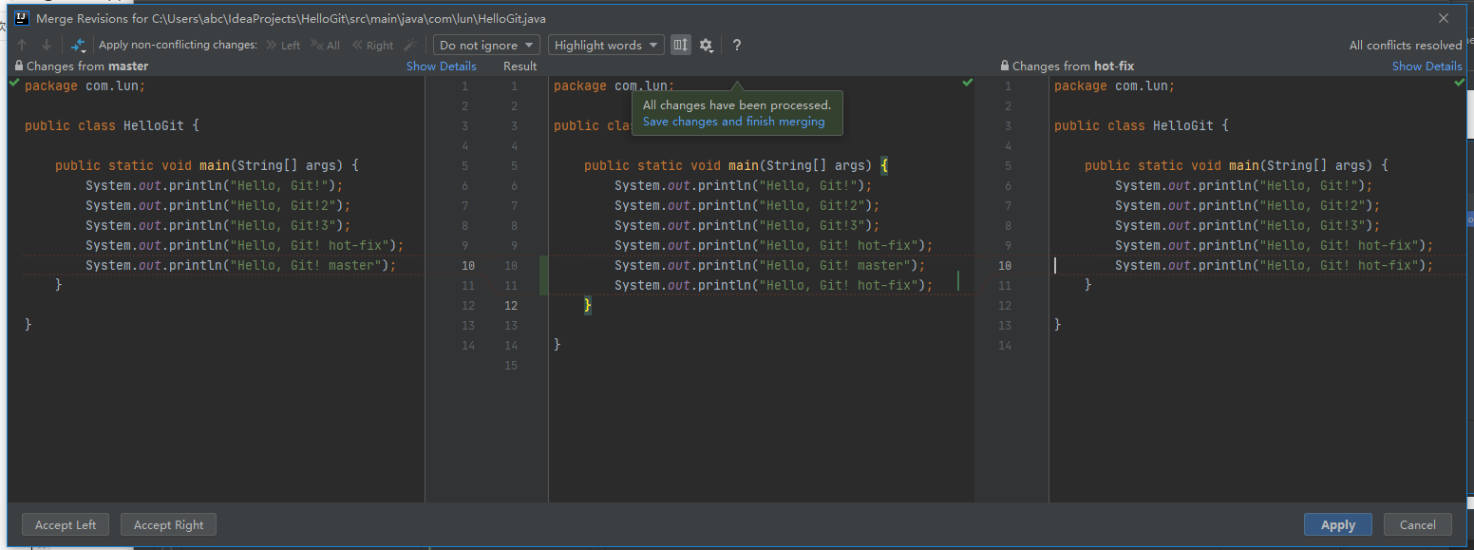Show Details for hot-fix changes
Viewport: 1474px width, 550px height.
click(x=1427, y=66)
